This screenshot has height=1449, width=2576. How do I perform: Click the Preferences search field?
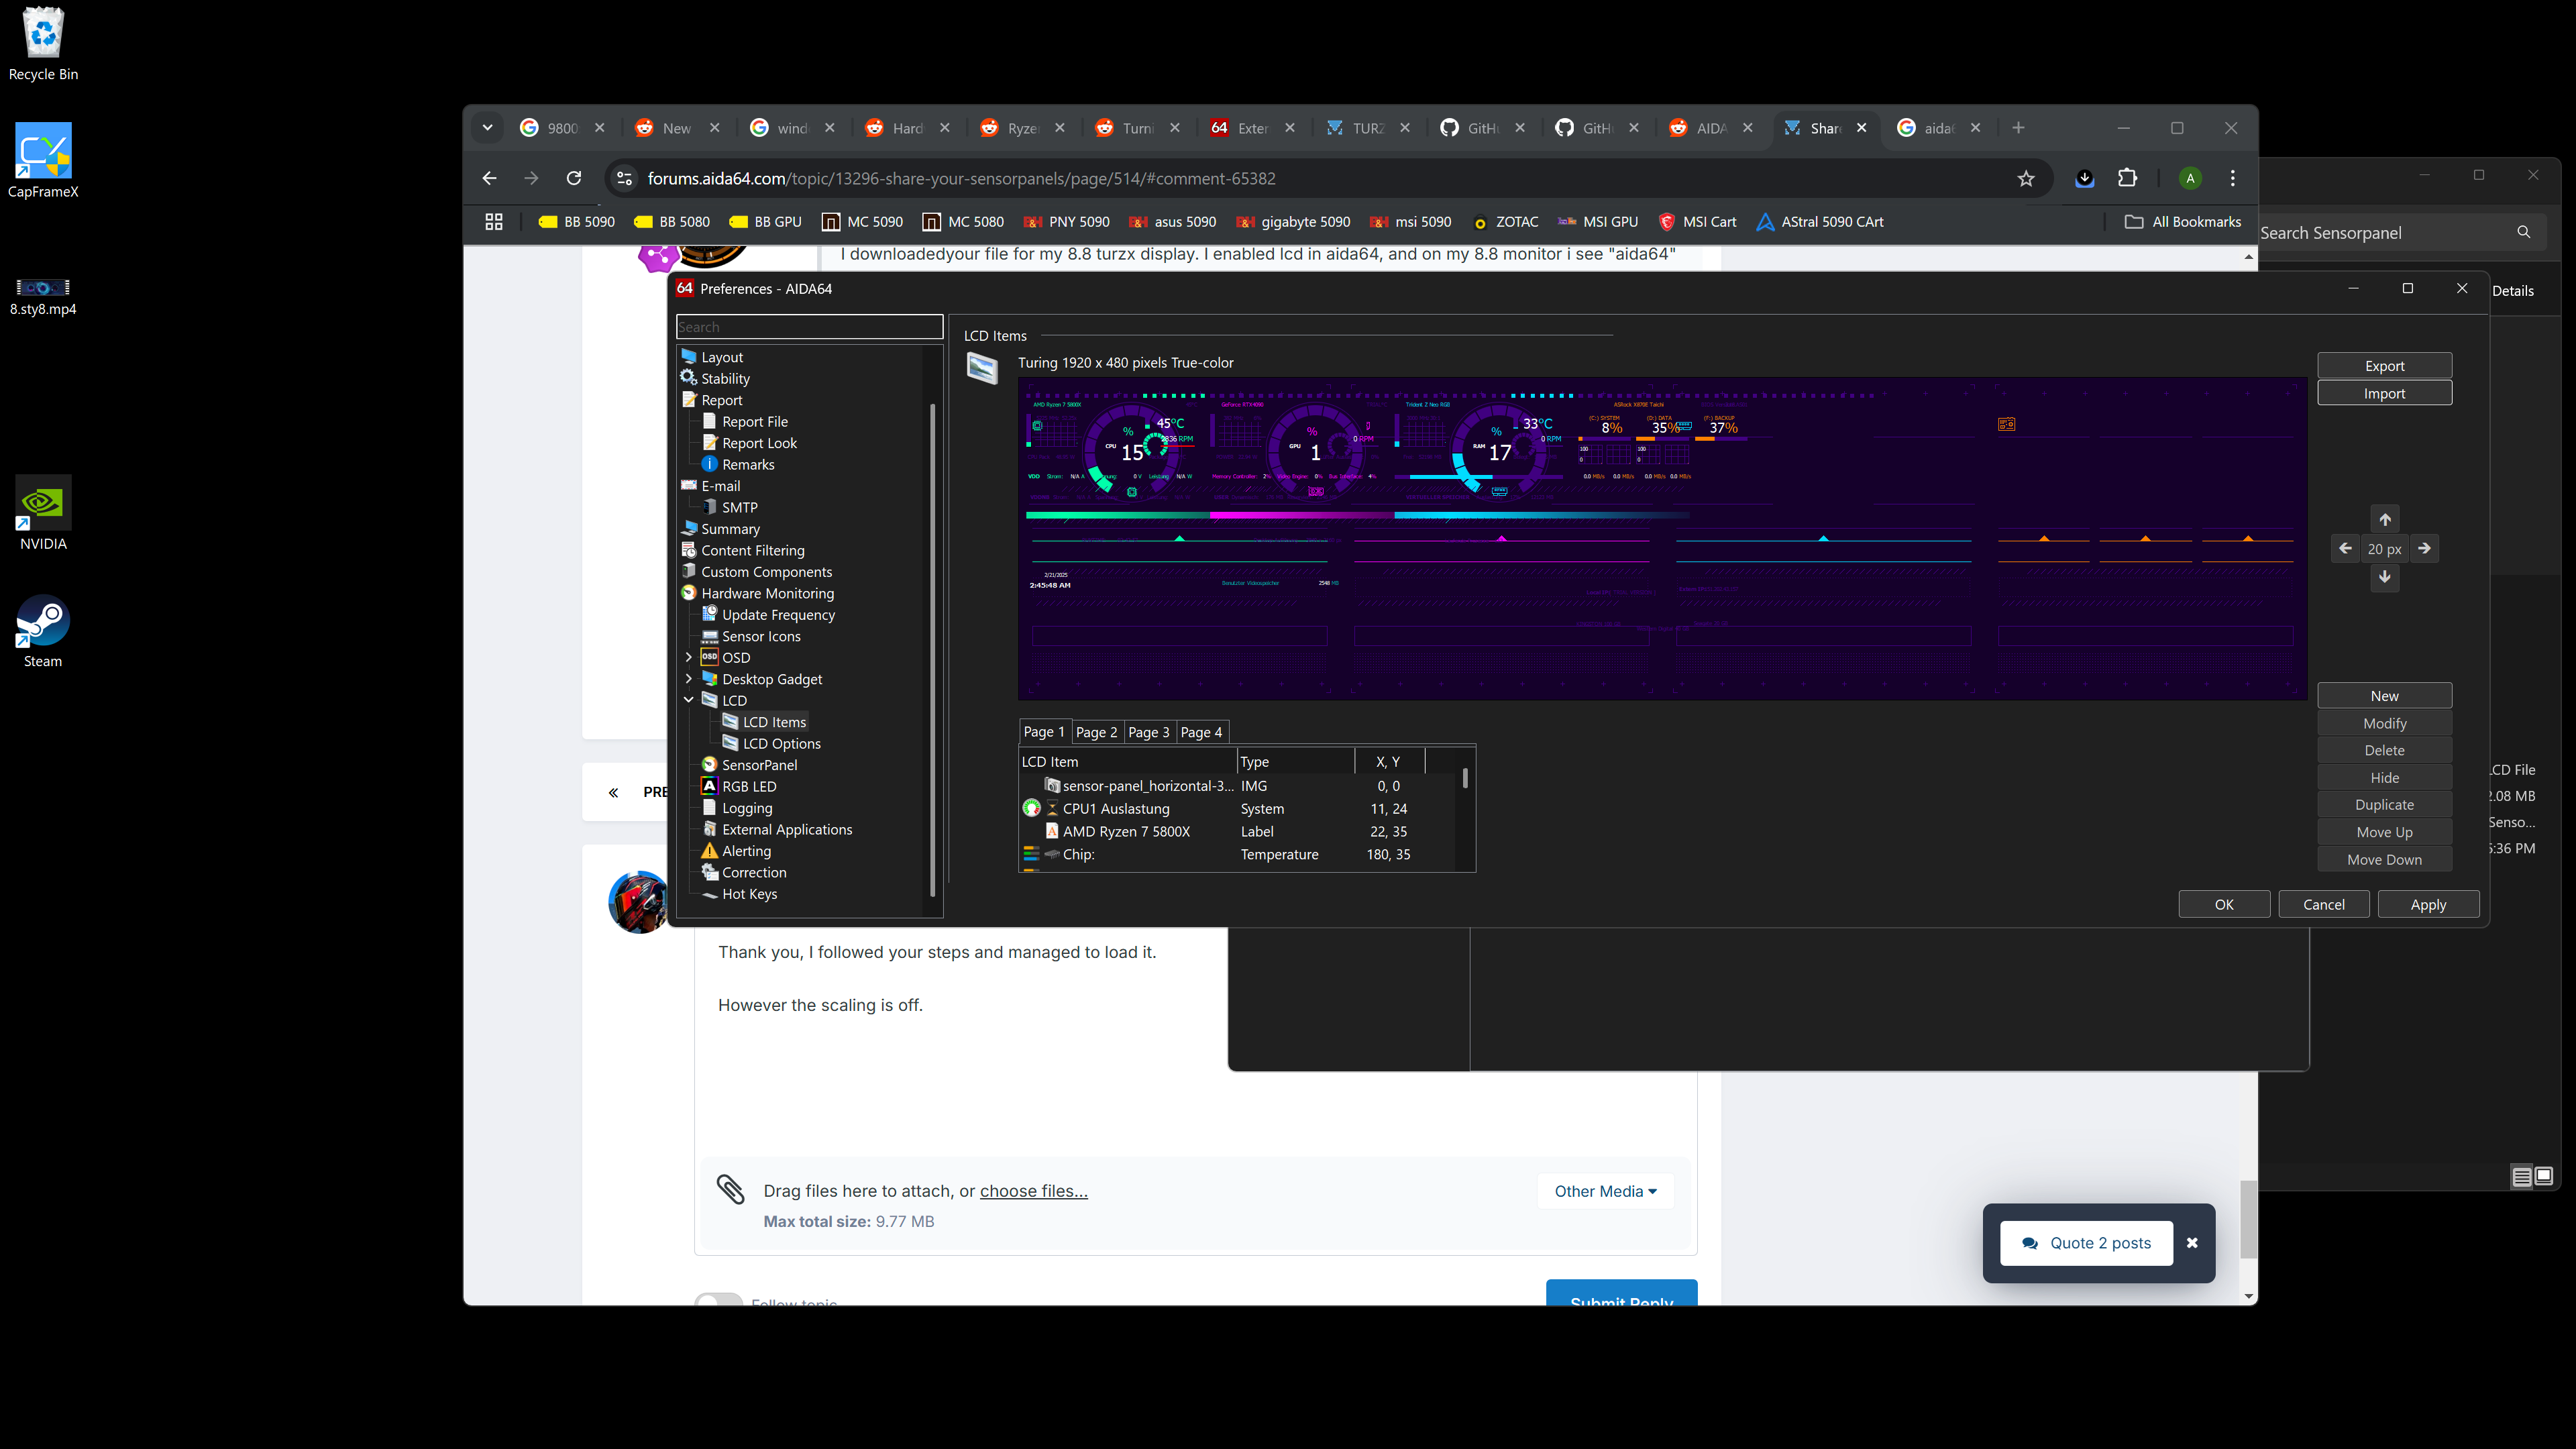point(810,326)
